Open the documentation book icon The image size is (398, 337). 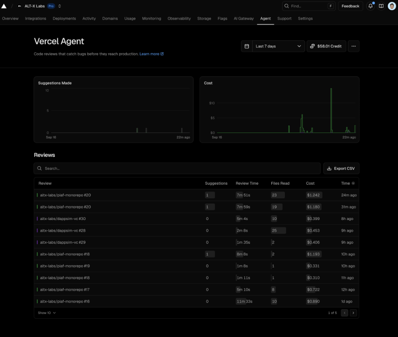[381, 6]
